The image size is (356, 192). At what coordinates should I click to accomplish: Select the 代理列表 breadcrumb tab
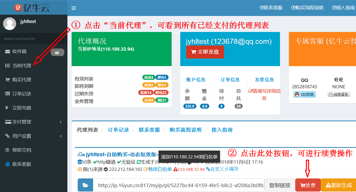(x=87, y=130)
